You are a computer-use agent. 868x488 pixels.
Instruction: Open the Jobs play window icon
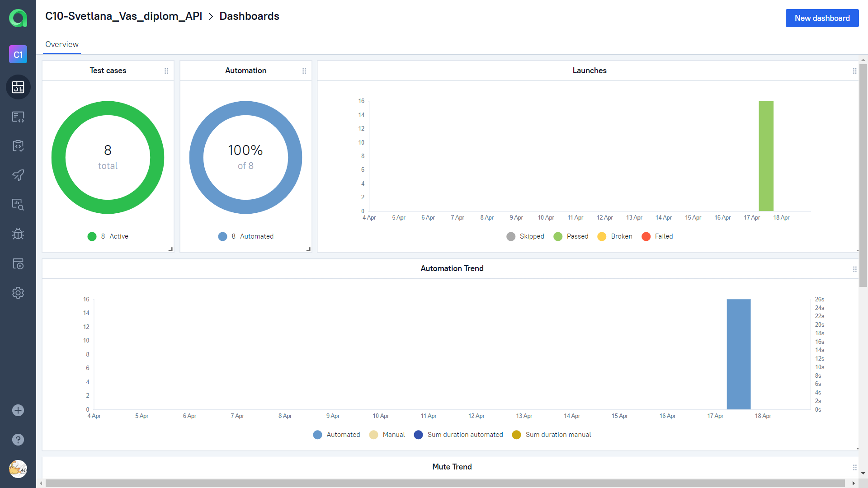click(18, 263)
